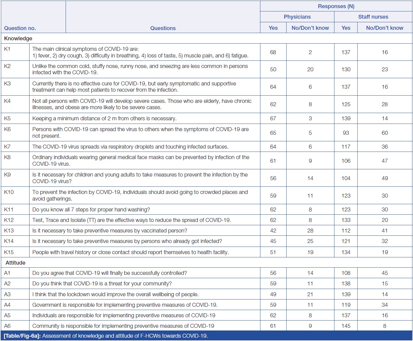Click the "Staff nurses" group header
Screen dimensions: 413x341
(x=373, y=17)
